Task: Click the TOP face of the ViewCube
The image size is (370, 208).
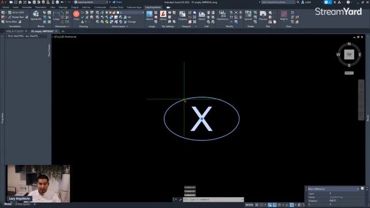Action: point(349,54)
